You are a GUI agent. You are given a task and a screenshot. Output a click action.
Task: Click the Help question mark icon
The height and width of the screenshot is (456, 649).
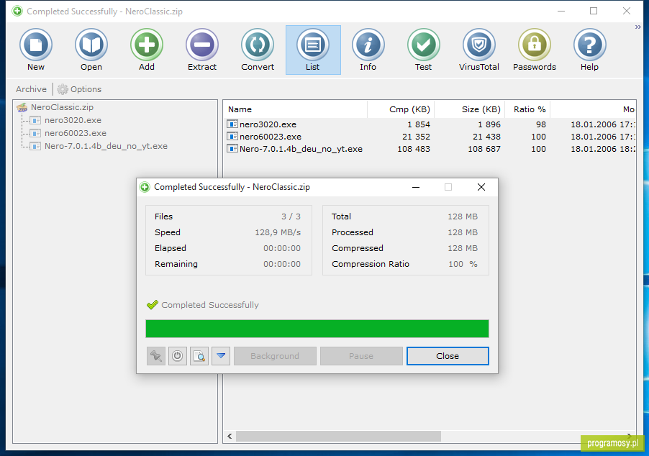pyautogui.click(x=589, y=45)
